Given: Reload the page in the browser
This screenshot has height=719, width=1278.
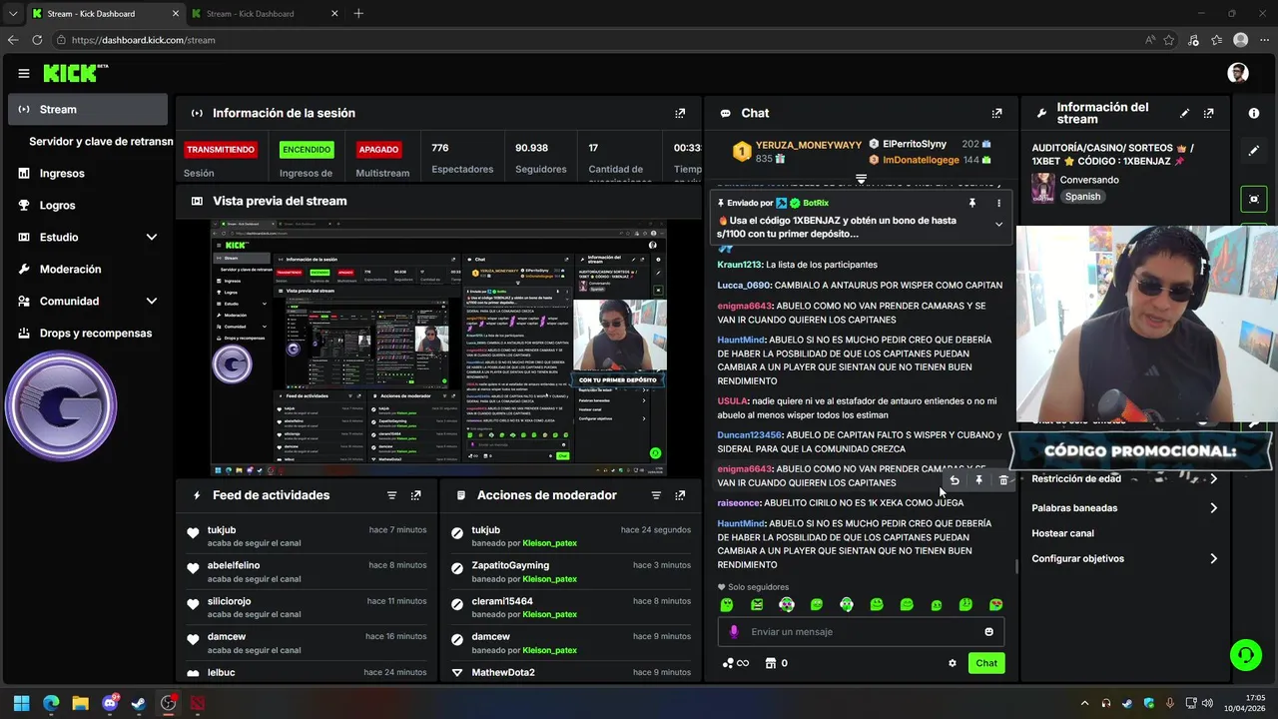Looking at the screenshot, I should 37,40.
